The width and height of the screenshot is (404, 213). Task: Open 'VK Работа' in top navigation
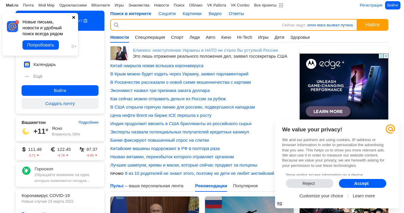tap(216, 5)
